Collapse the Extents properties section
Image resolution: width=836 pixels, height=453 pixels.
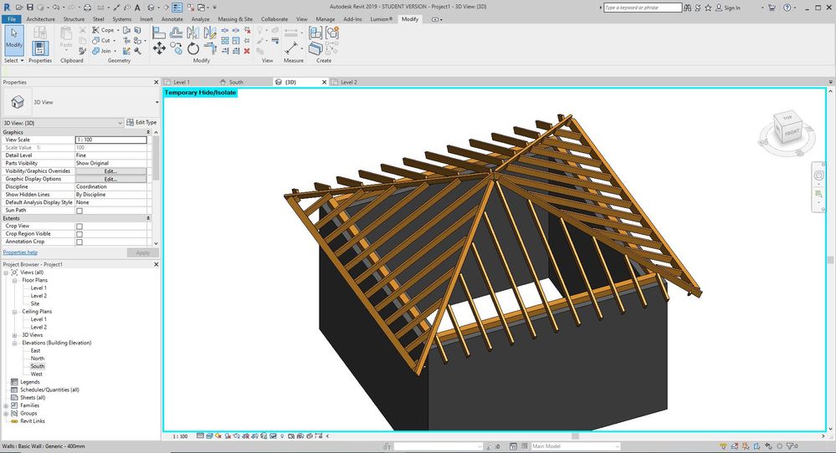[x=148, y=218]
